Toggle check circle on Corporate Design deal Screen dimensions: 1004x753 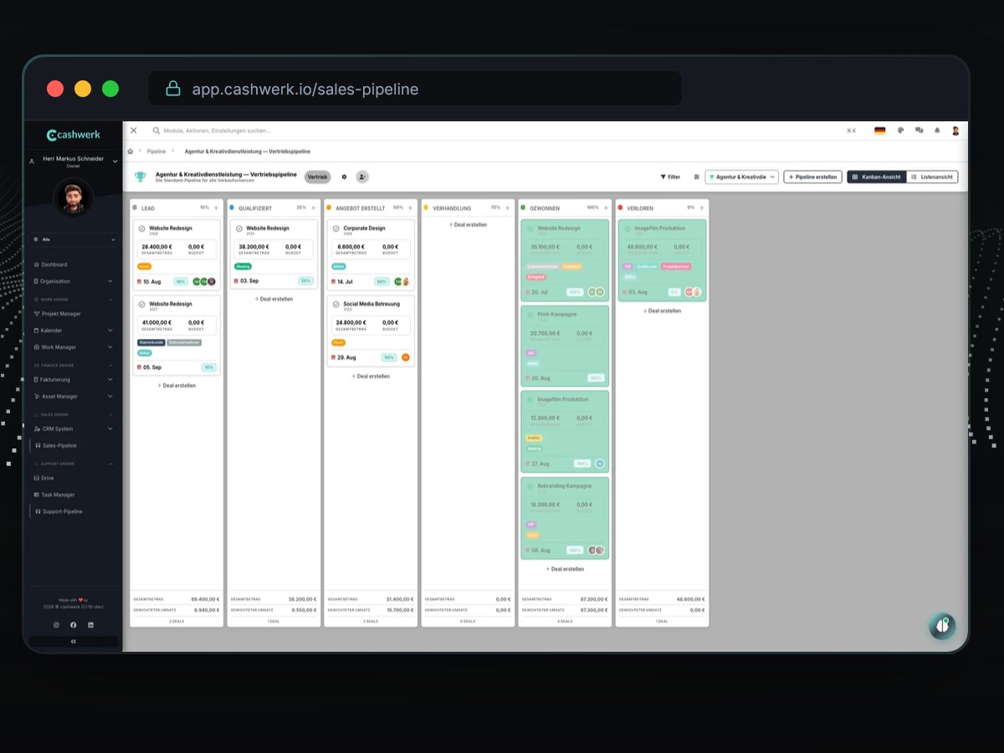tap(336, 229)
